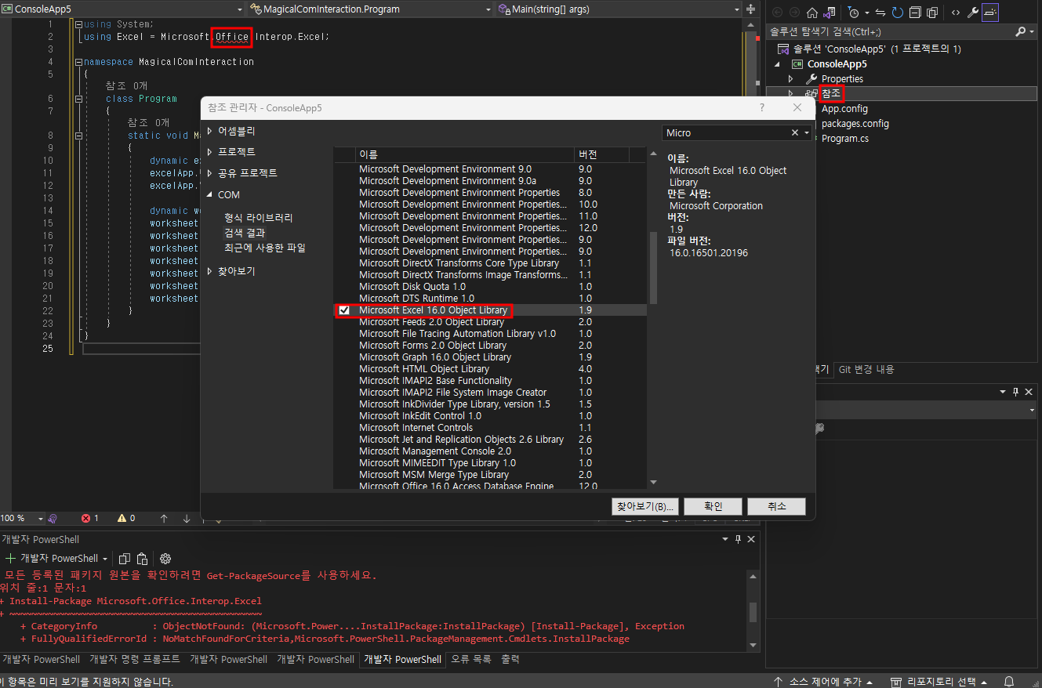Viewport: 1042px width, 688px height.
Task: Open PowerShell terminal settings gear icon
Action: [x=165, y=559]
